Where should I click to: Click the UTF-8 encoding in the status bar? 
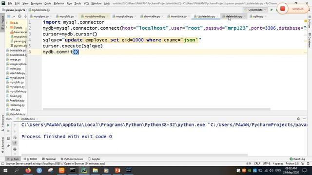(x=267, y=164)
